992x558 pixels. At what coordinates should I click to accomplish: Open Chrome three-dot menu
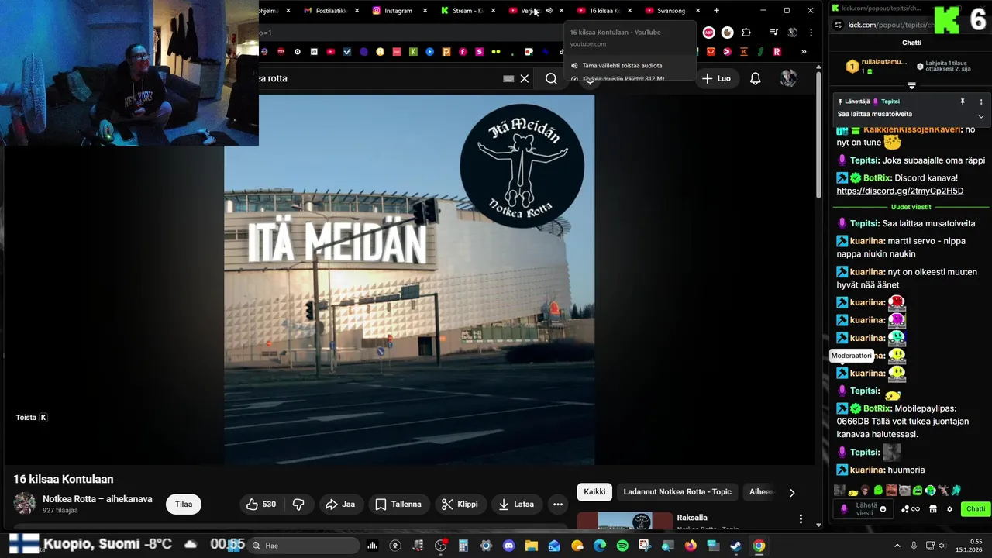tap(811, 33)
